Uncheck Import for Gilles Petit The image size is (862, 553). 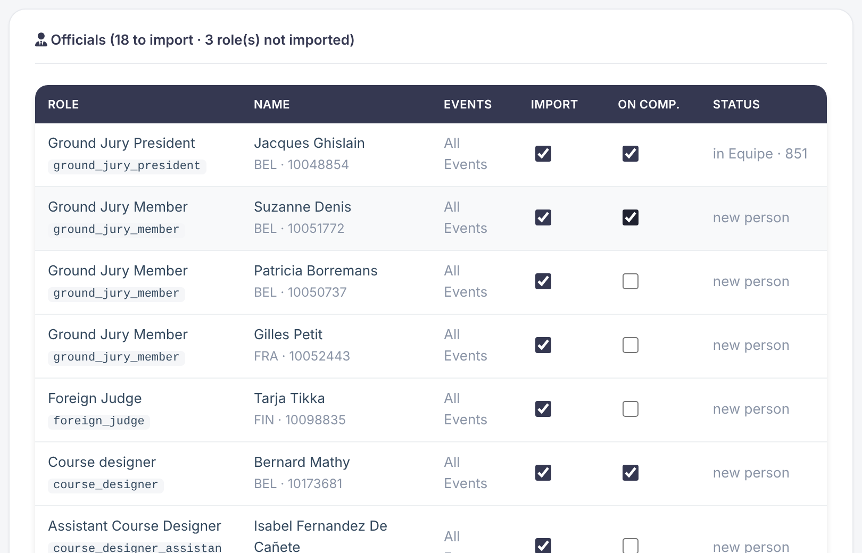point(543,345)
